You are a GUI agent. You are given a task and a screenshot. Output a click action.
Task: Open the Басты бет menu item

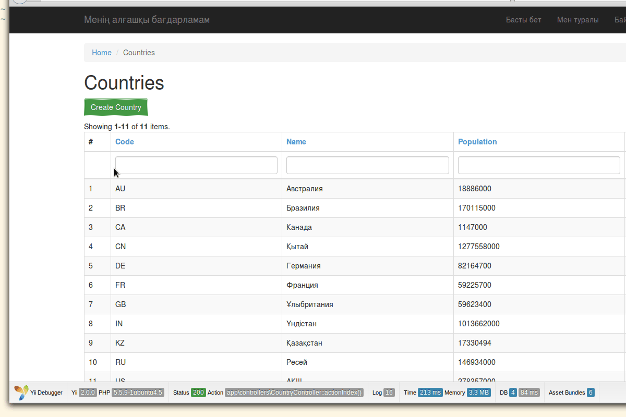coord(523,20)
